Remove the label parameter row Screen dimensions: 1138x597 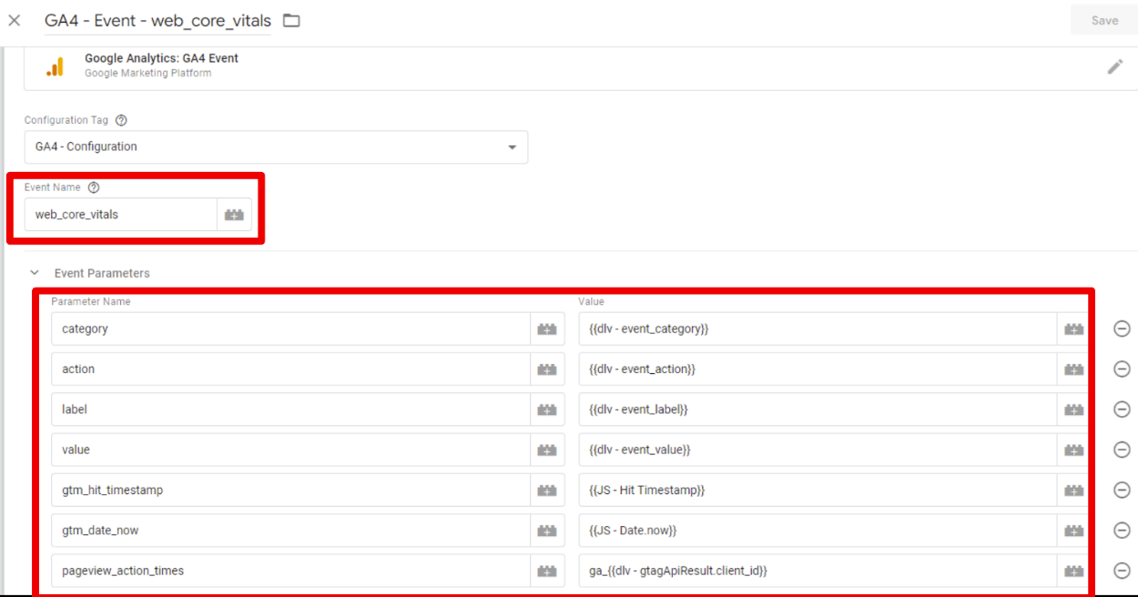[1122, 410]
